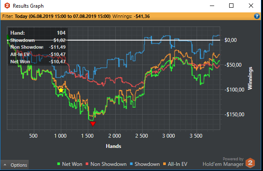Click the Hands x-axis title
Screen dimensions: 263x171
click(114, 146)
